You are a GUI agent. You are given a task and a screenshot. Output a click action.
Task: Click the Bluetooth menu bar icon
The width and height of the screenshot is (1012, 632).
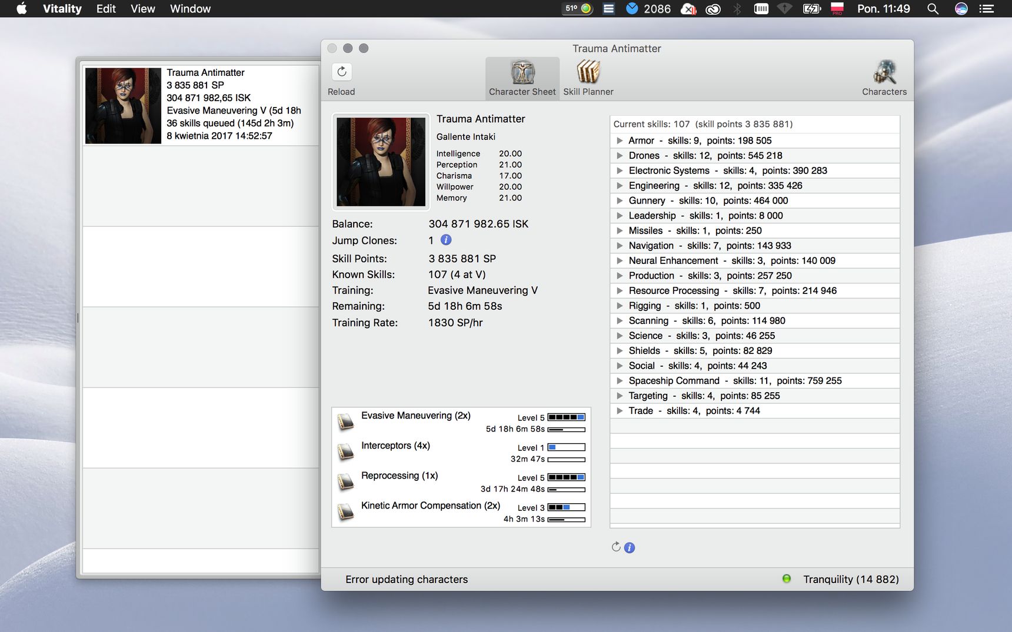coord(737,9)
